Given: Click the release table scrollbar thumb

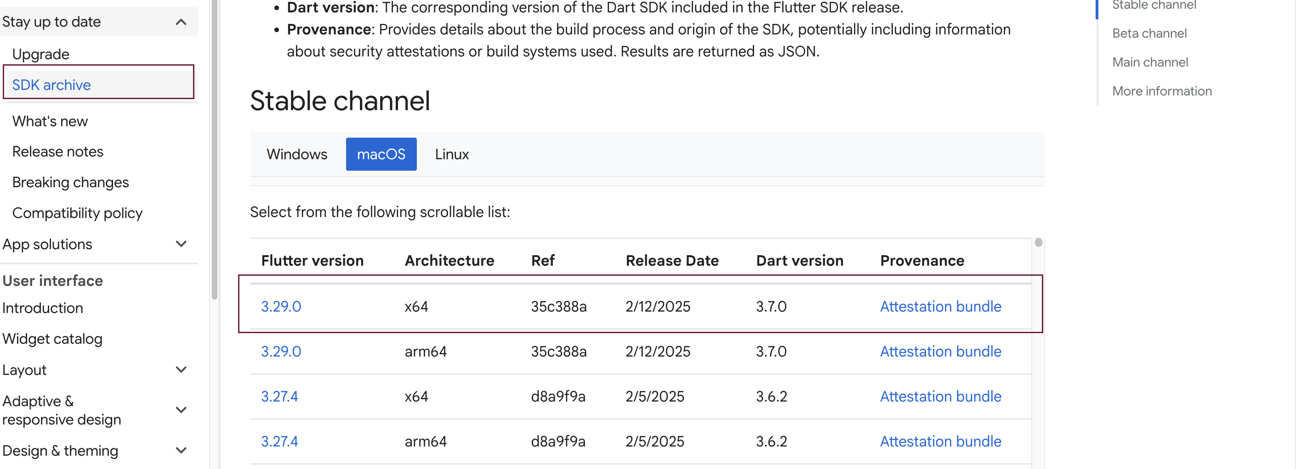Looking at the screenshot, I should tap(1039, 243).
